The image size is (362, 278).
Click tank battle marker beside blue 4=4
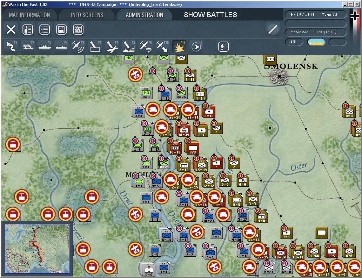(153, 109)
